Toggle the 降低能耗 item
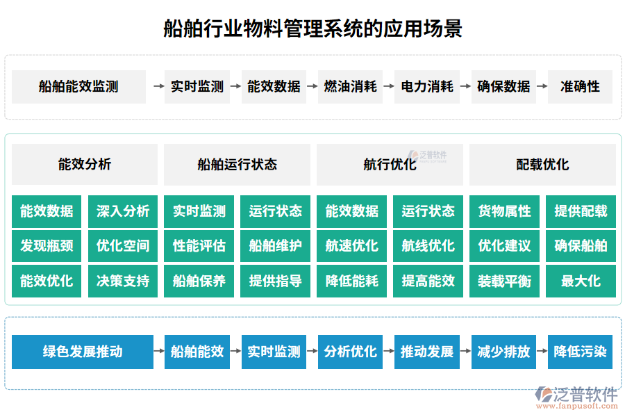625x417 pixels. (x=351, y=281)
